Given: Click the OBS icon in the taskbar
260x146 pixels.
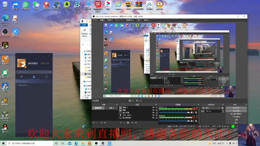Looking at the screenshot, I should pyautogui.click(x=96, y=143).
